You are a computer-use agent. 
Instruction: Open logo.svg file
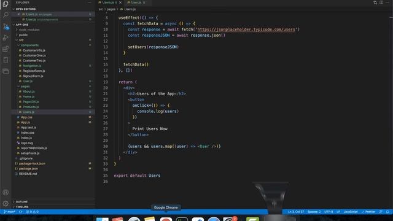pos(27,143)
